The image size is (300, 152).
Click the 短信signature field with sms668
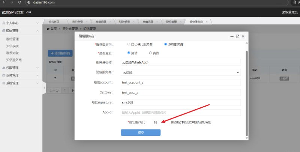coord(181,102)
